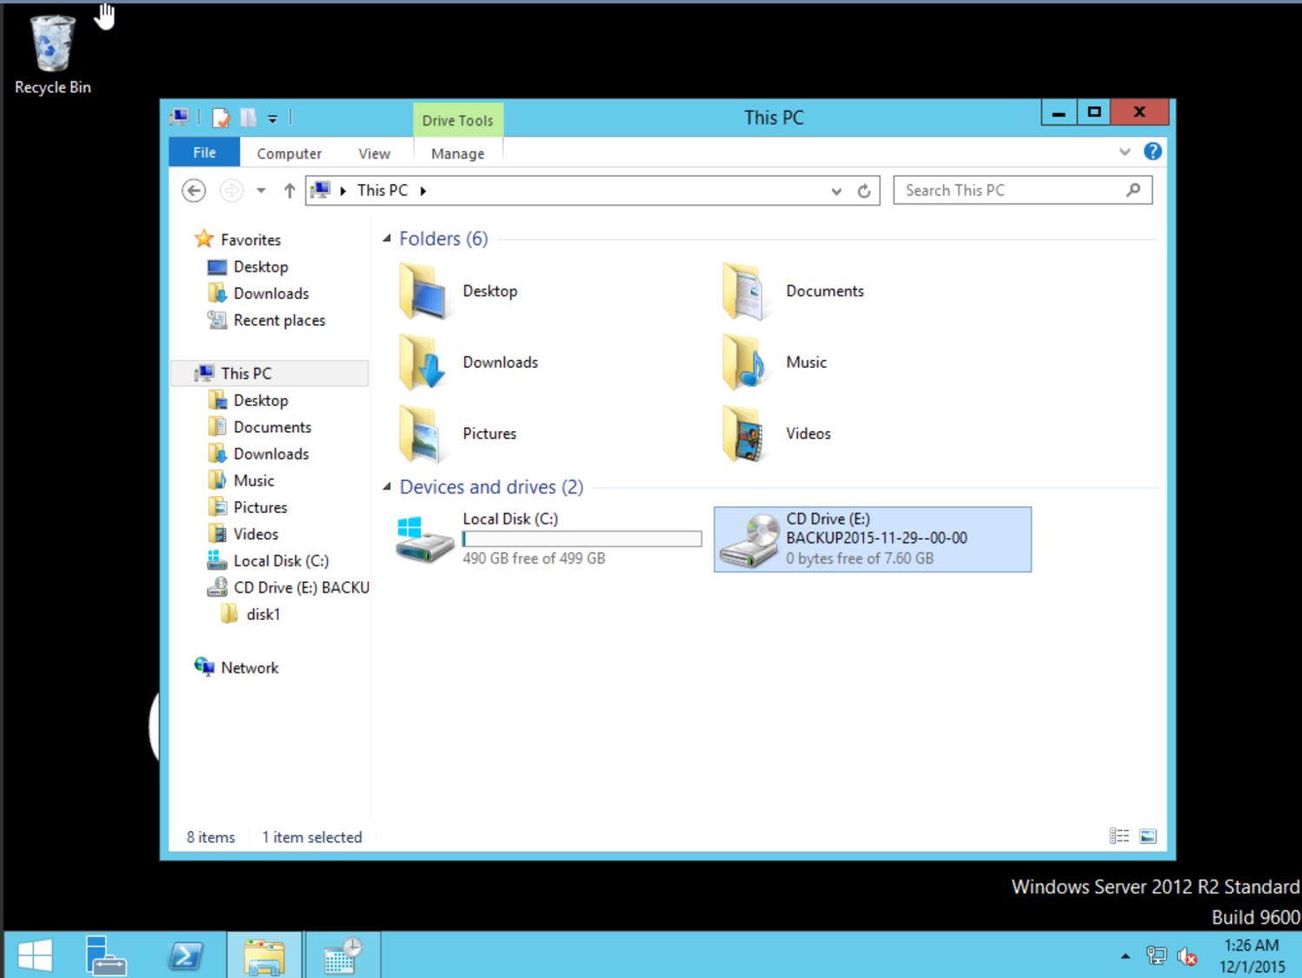The image size is (1302, 978).
Task: Click File Explorer on the taskbar
Action: click(264, 955)
